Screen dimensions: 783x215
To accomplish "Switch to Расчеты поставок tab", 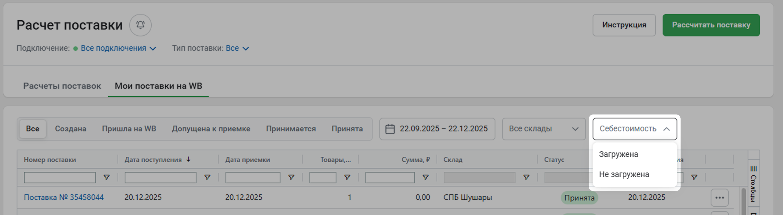I will coord(62,86).
